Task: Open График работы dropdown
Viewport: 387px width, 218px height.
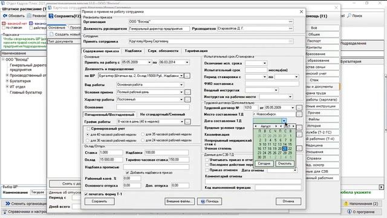Action: click(x=182, y=122)
